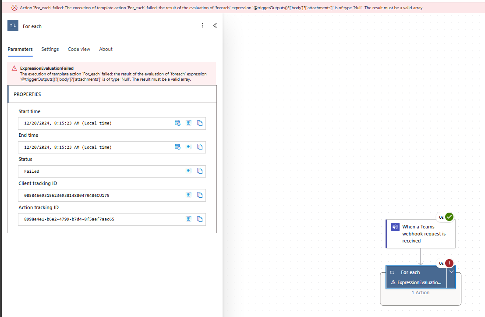The width and height of the screenshot is (485, 317).
Task: Click the Status field showing Failed
Action: tap(112, 171)
